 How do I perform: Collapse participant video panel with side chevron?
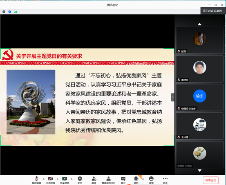[173, 97]
